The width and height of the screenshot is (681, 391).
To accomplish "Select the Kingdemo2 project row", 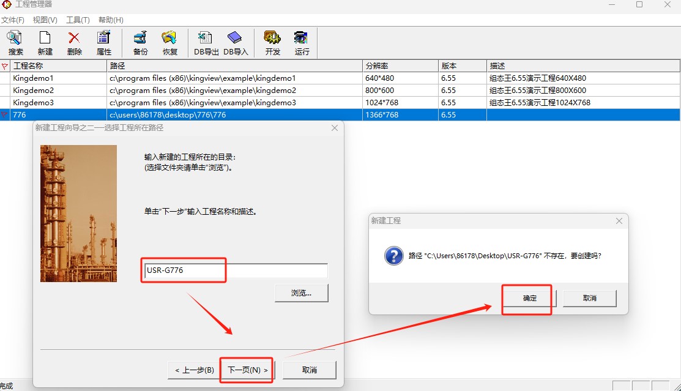I will [34, 91].
